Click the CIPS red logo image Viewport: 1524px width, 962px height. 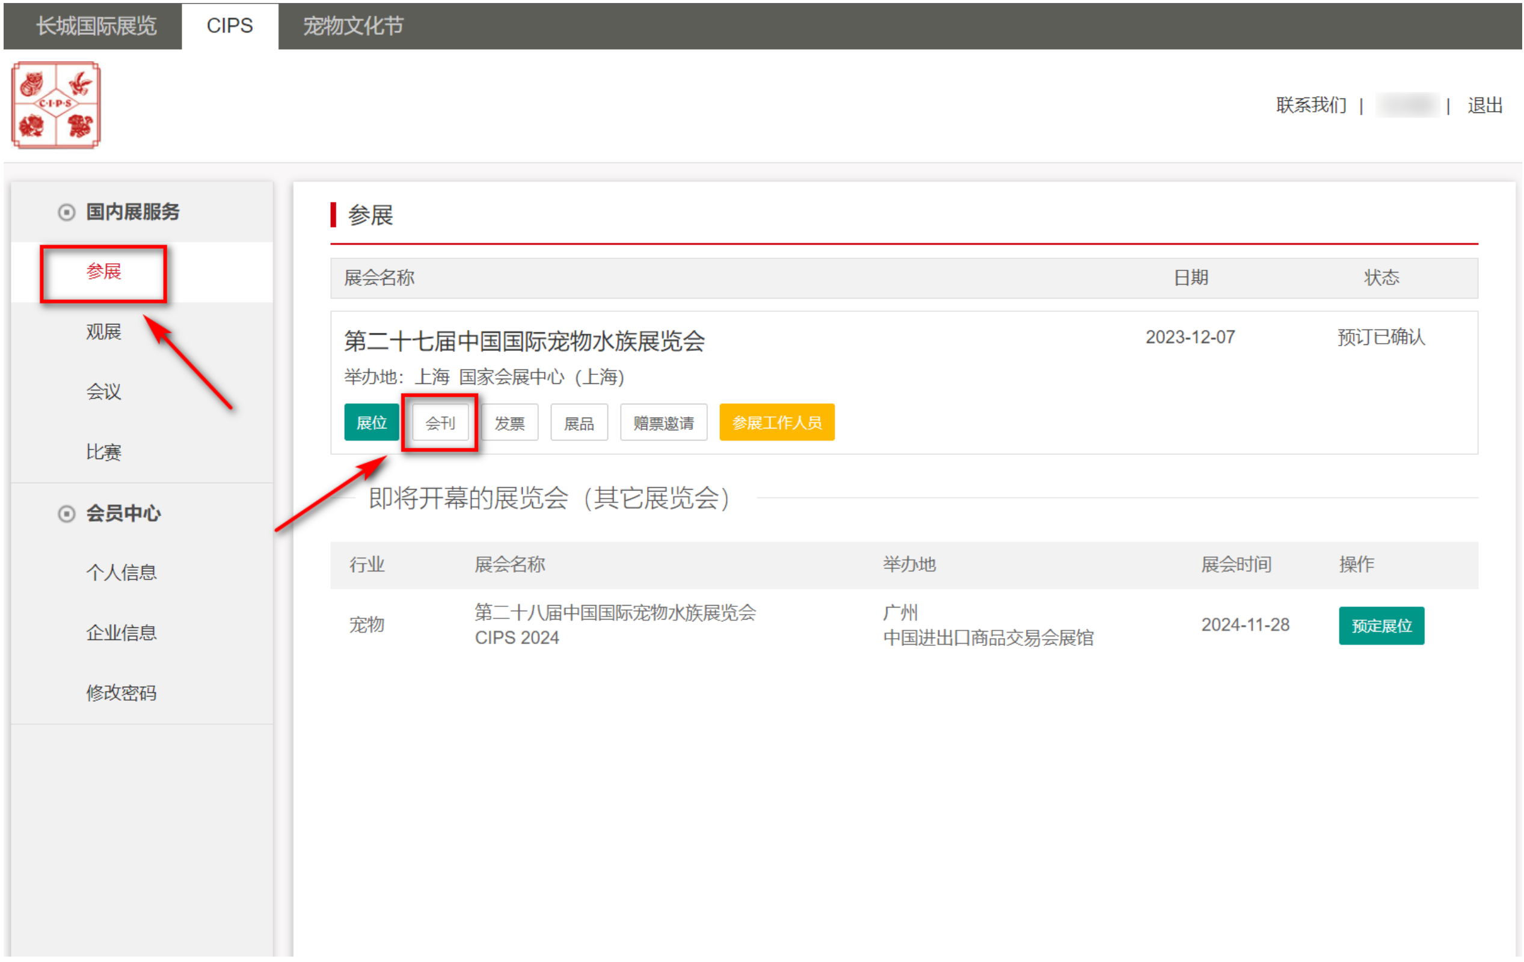pos(56,105)
